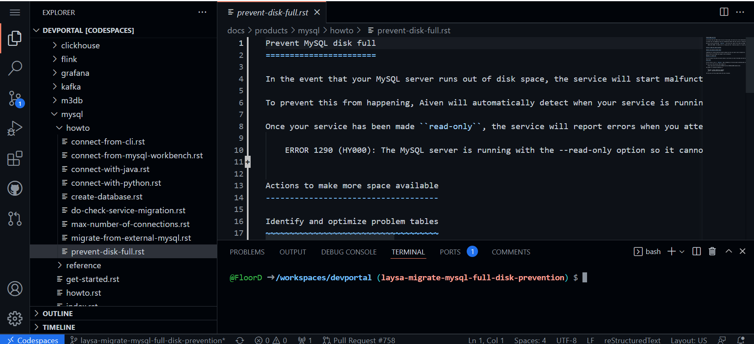The image size is (754, 344).
Task: Click Pull Request #758 in status bar
Action: pyautogui.click(x=359, y=340)
